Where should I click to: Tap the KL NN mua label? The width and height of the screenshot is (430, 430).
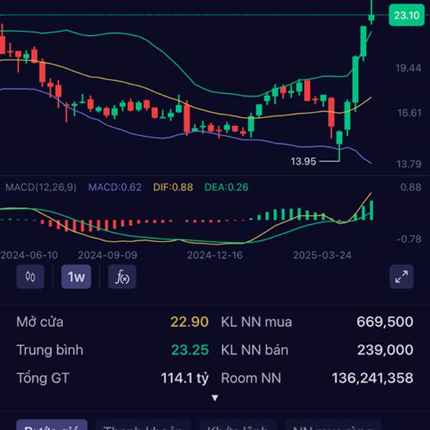click(x=257, y=322)
